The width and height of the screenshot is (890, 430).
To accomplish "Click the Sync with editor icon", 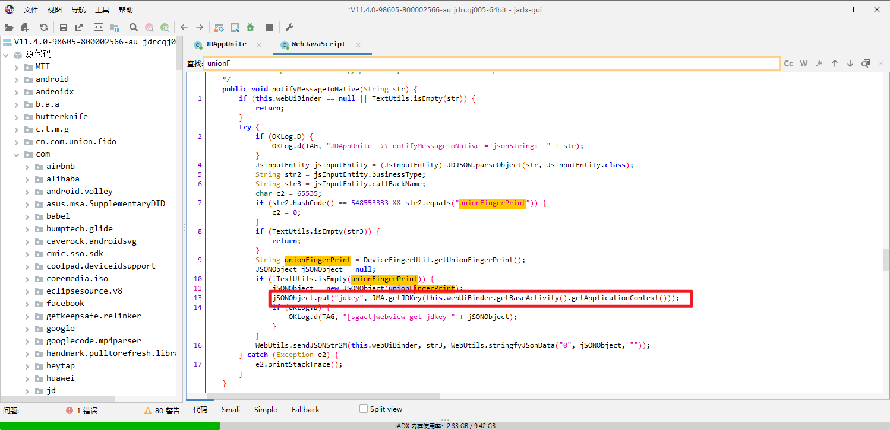I will [x=99, y=27].
